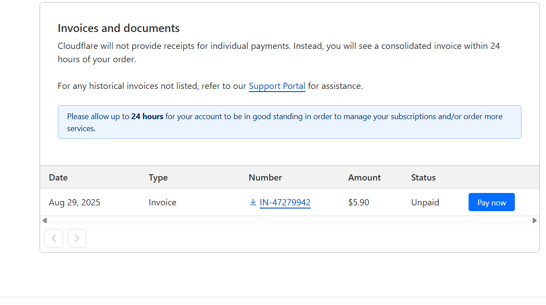546x305 pixels.
Task: Go to the previous page of invoices
Action: pyautogui.click(x=54, y=238)
